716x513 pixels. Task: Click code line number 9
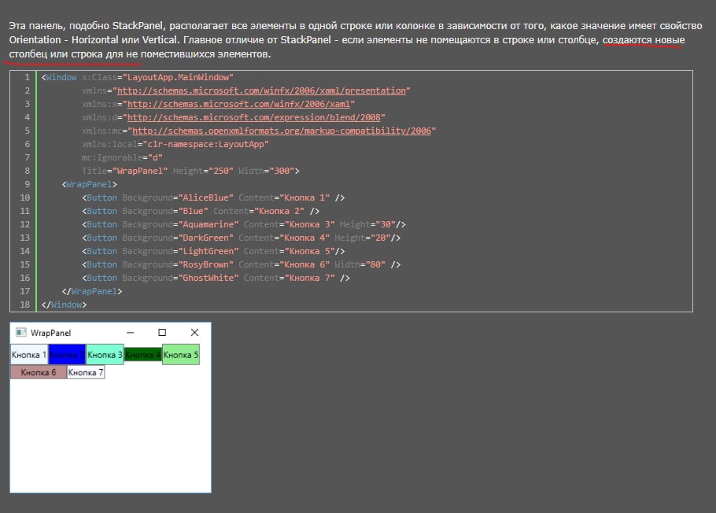[28, 184]
